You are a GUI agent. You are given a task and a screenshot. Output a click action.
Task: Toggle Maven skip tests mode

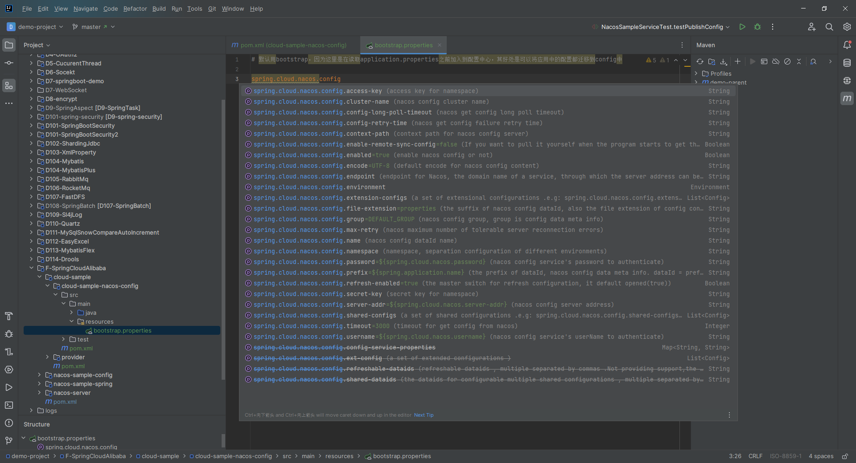click(x=787, y=61)
